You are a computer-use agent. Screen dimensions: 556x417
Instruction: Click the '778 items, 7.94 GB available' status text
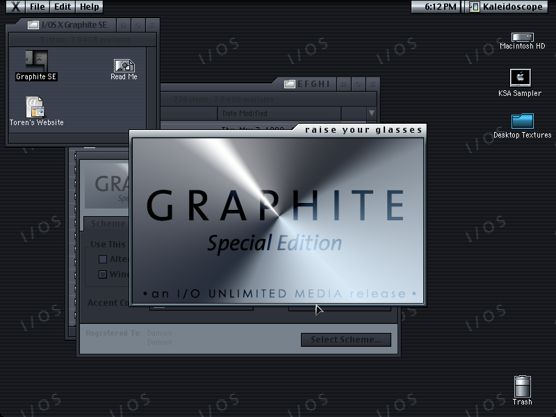pos(223,99)
